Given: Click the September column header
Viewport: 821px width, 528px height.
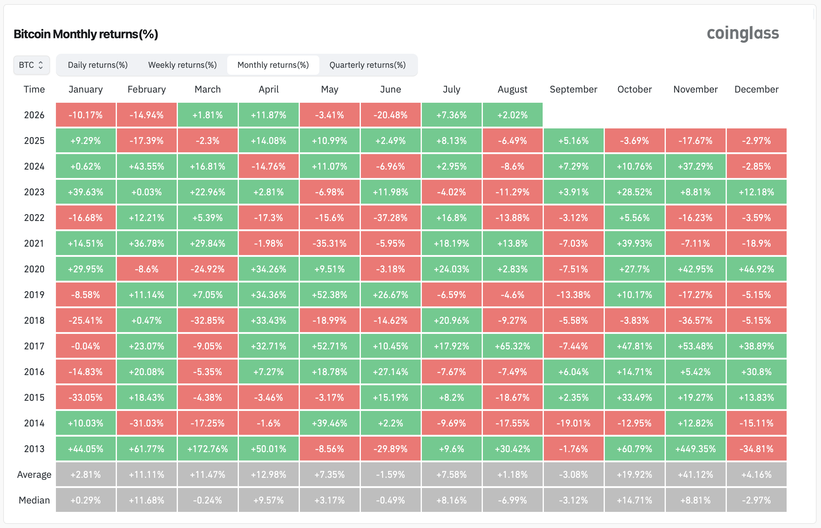Looking at the screenshot, I should (573, 90).
